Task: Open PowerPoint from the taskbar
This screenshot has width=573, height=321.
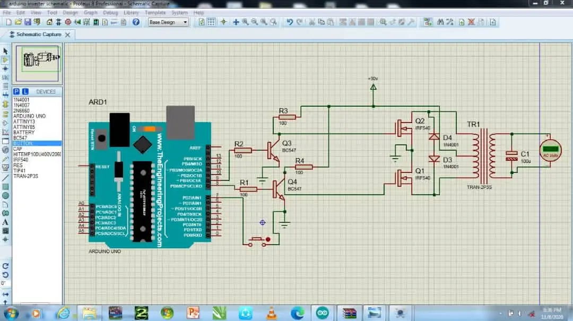Action: coord(193,314)
